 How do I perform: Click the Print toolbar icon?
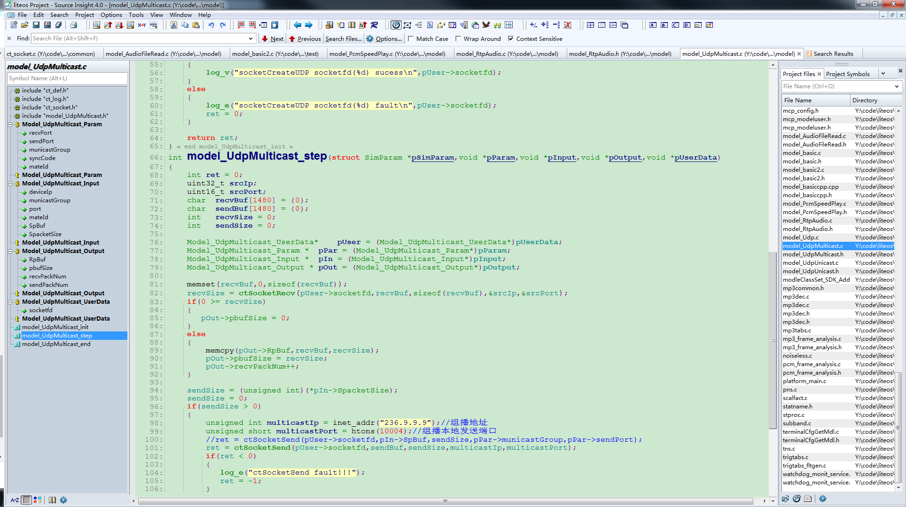tap(73, 25)
